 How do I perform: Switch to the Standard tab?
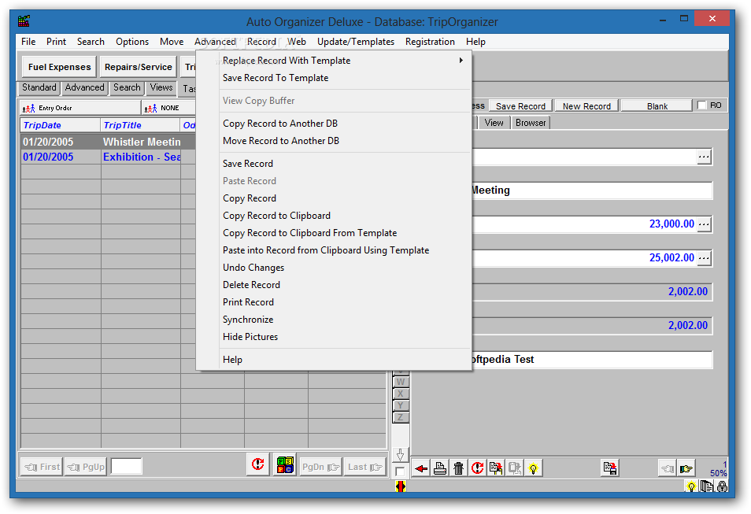39,87
